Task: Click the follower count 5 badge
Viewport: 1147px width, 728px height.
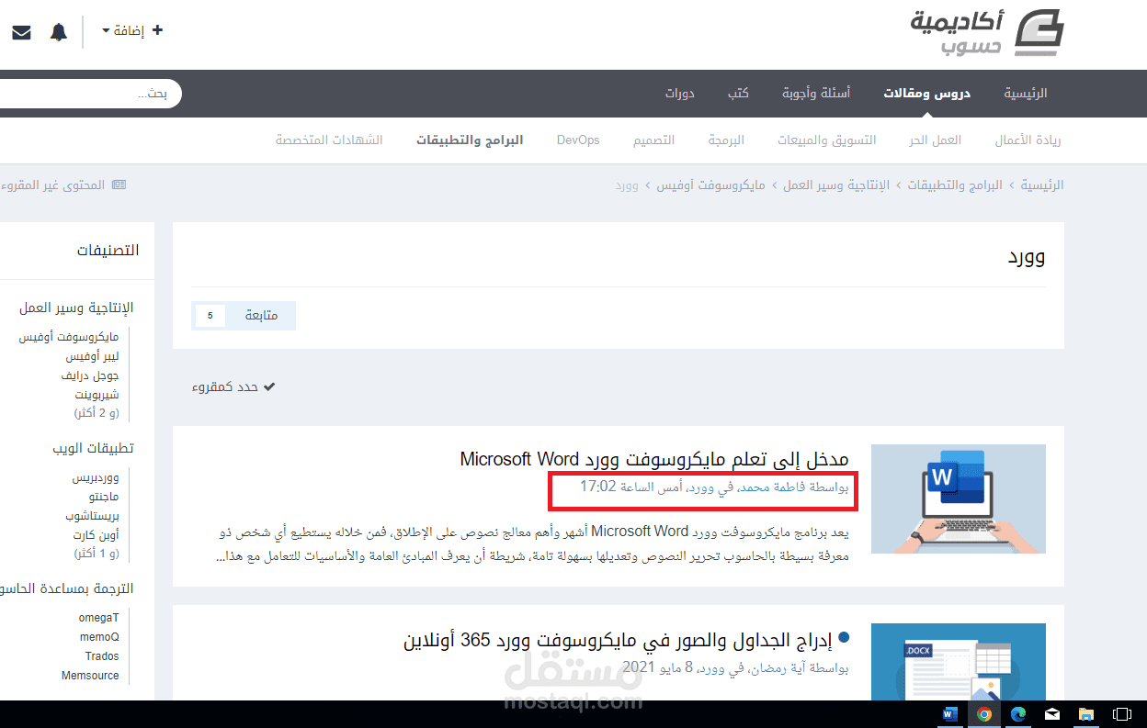Action: click(210, 316)
